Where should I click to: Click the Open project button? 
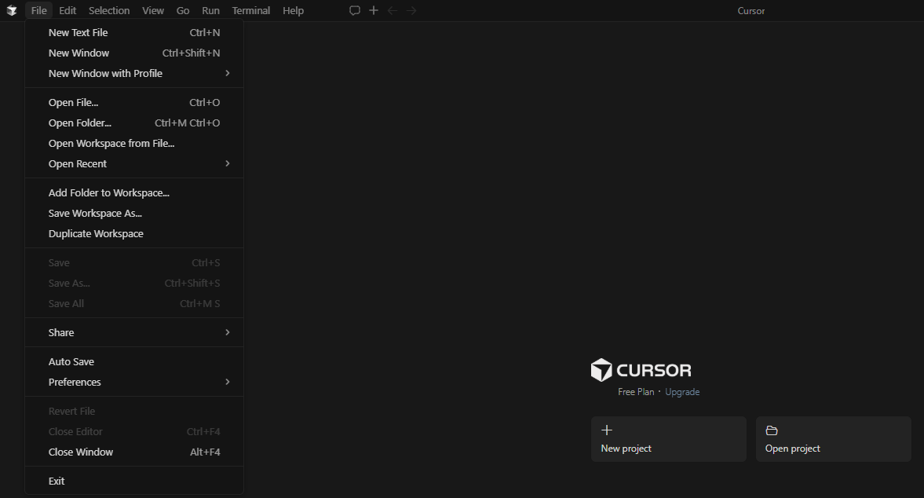click(x=834, y=439)
